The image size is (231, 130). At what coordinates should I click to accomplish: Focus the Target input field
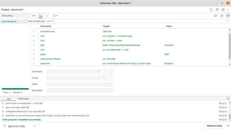pos(73,78)
